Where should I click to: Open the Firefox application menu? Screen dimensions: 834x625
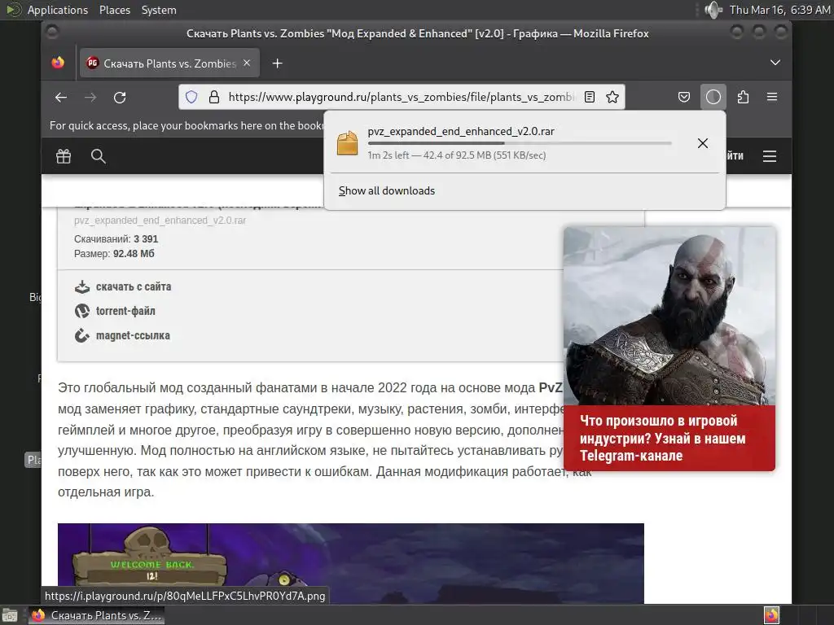pyautogui.click(x=772, y=97)
